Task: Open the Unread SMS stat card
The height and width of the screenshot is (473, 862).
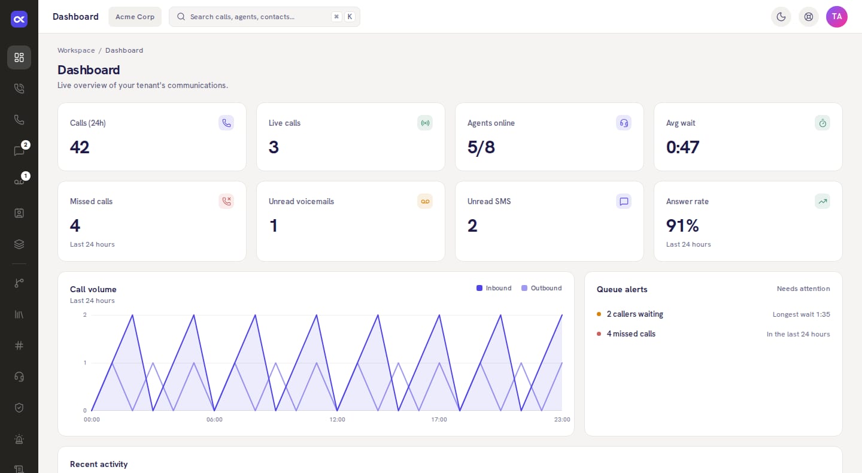Action: (x=550, y=222)
